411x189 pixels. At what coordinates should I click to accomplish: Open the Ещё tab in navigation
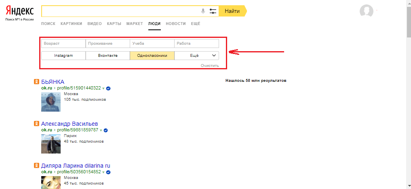coord(196,24)
